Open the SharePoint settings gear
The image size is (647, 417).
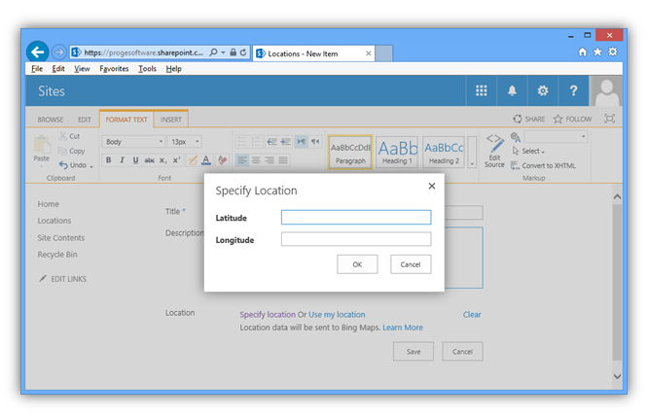coord(543,90)
